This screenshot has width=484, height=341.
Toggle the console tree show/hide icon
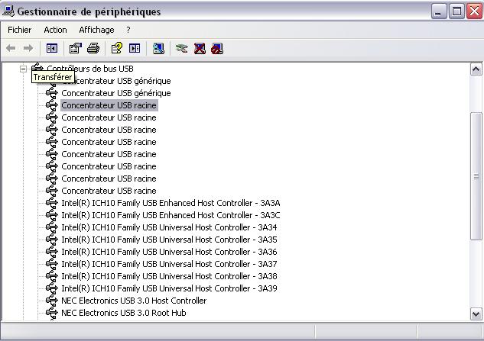tap(52, 48)
